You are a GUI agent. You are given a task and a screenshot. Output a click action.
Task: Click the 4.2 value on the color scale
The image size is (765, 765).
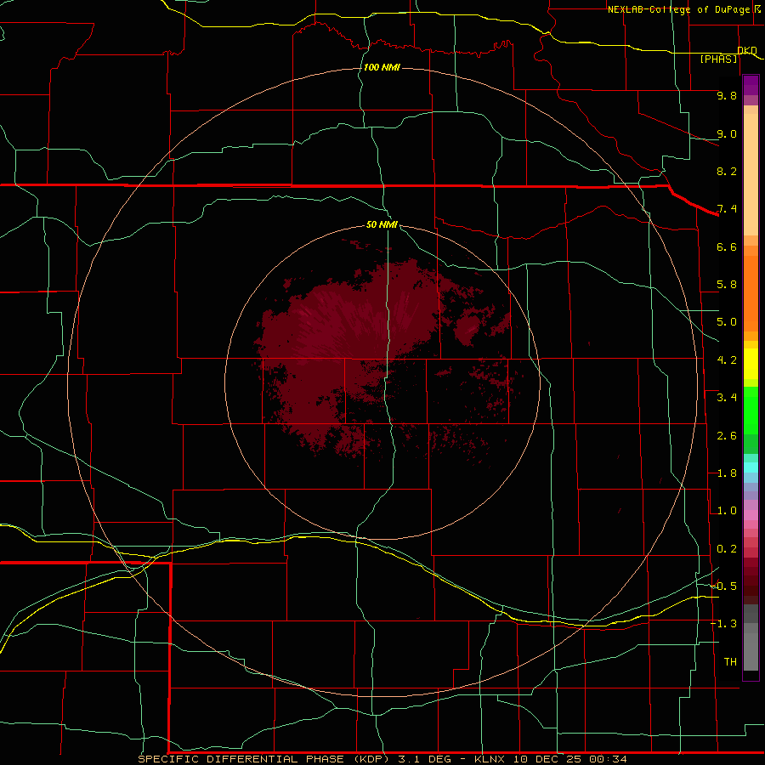click(727, 360)
